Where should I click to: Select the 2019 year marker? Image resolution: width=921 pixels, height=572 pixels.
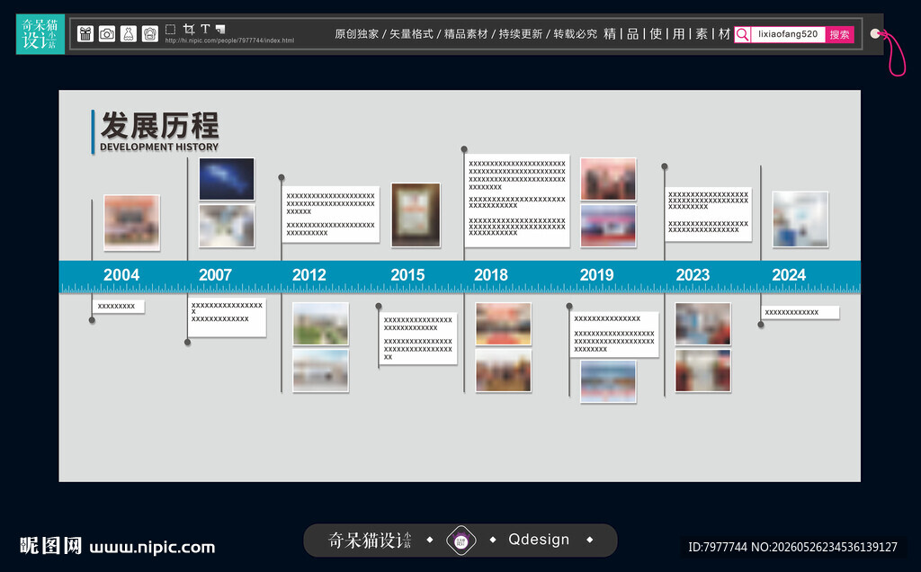[x=597, y=275]
